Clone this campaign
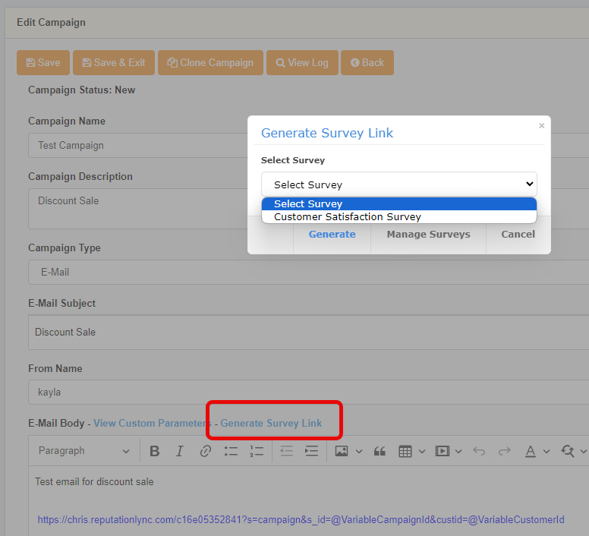 (x=210, y=63)
